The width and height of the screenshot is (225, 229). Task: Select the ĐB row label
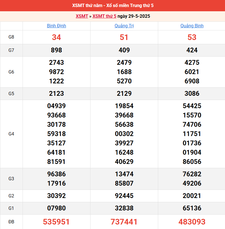(x=11, y=222)
